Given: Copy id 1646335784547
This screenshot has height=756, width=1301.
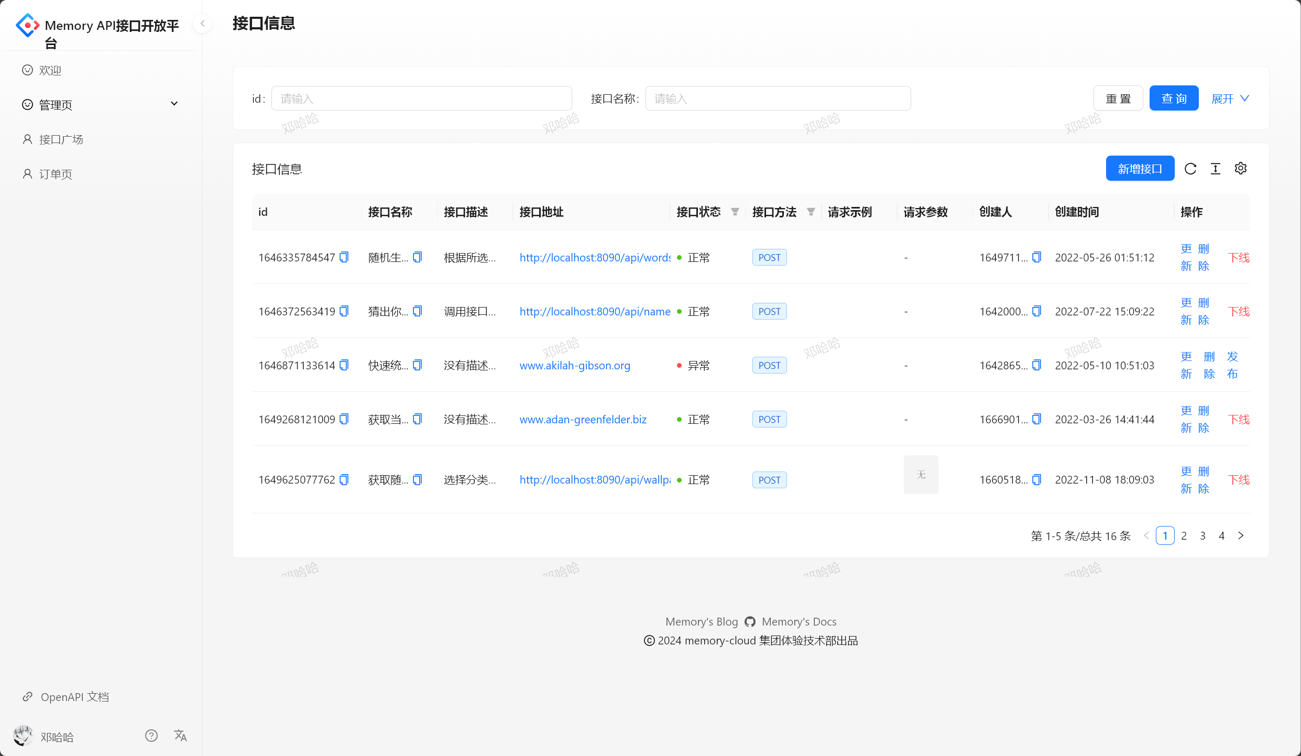Looking at the screenshot, I should tap(344, 257).
